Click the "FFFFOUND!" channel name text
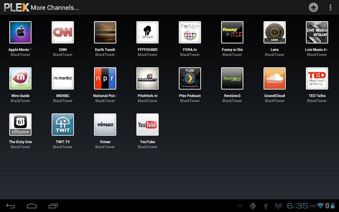339x212 pixels. [147, 50]
